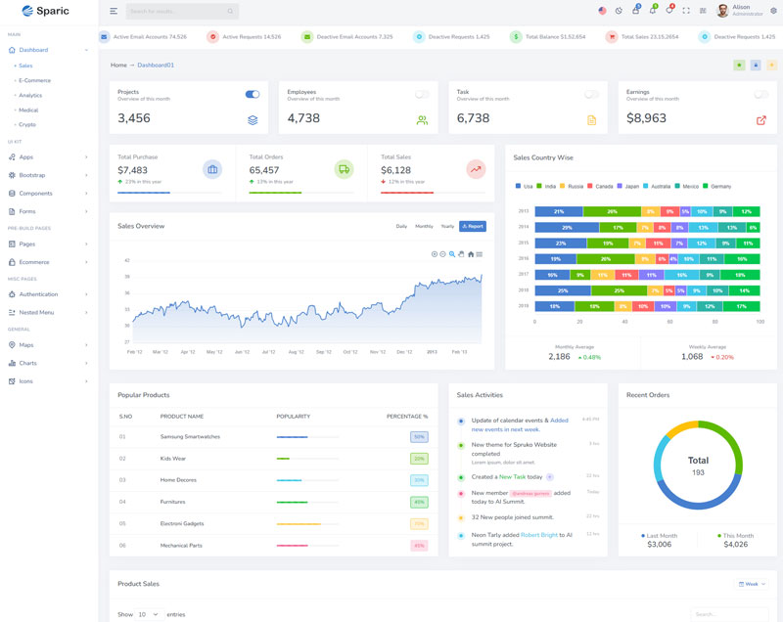Enter fullscreen using the header fullscreen icon
783x622 pixels.
click(686, 11)
